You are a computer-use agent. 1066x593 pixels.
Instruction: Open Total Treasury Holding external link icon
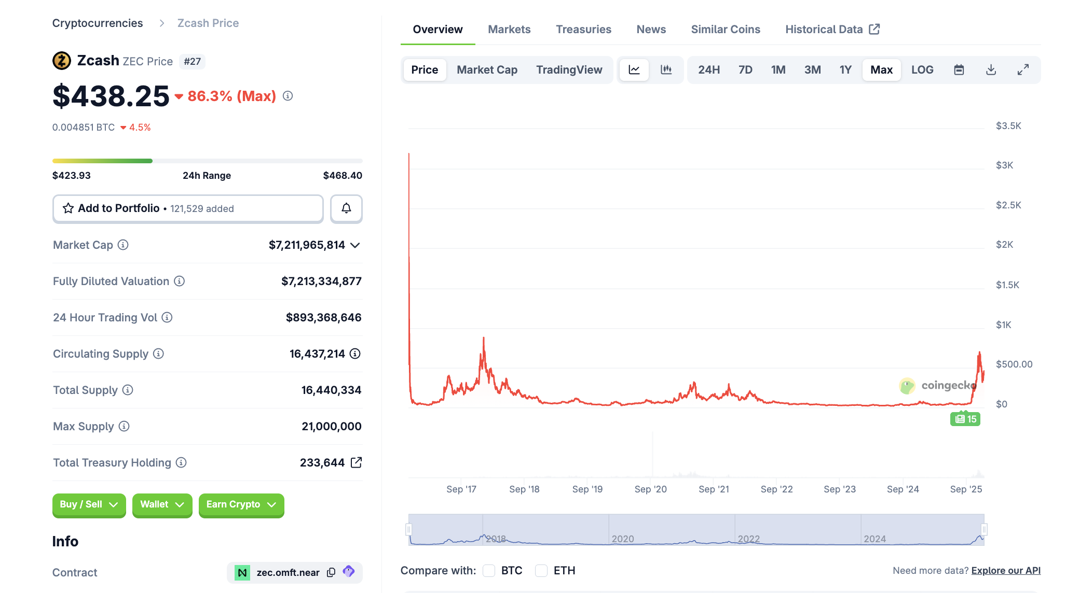[356, 462]
